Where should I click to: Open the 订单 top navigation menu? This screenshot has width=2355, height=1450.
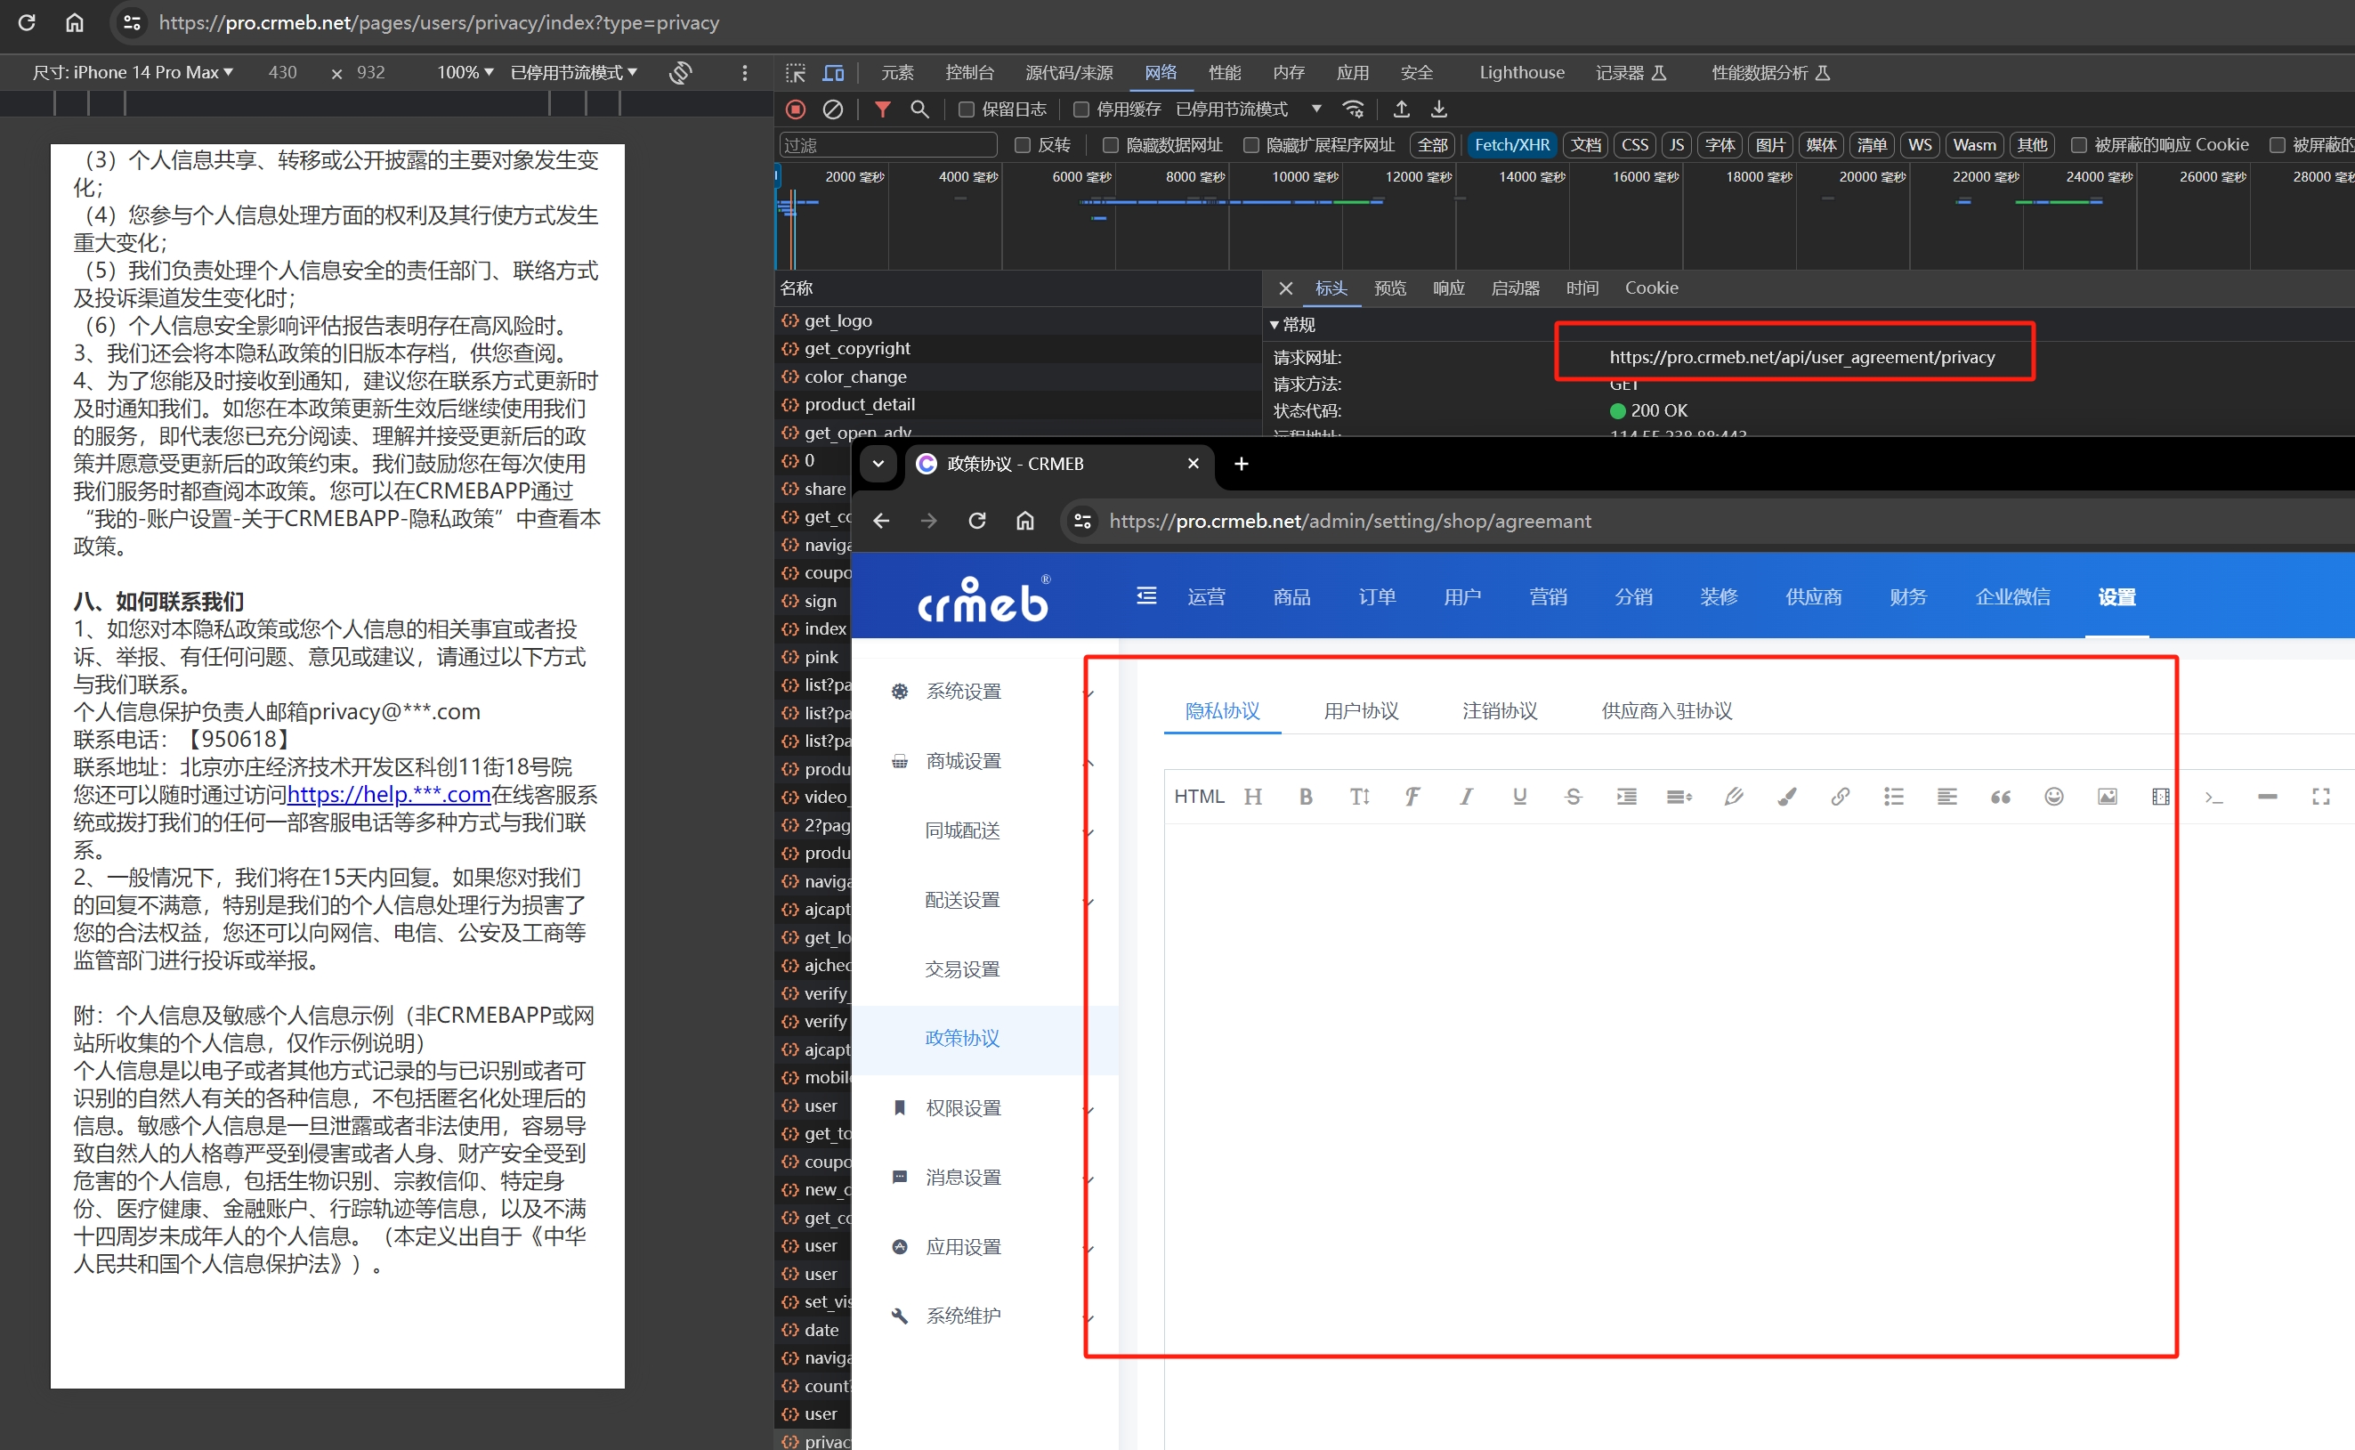[1377, 597]
